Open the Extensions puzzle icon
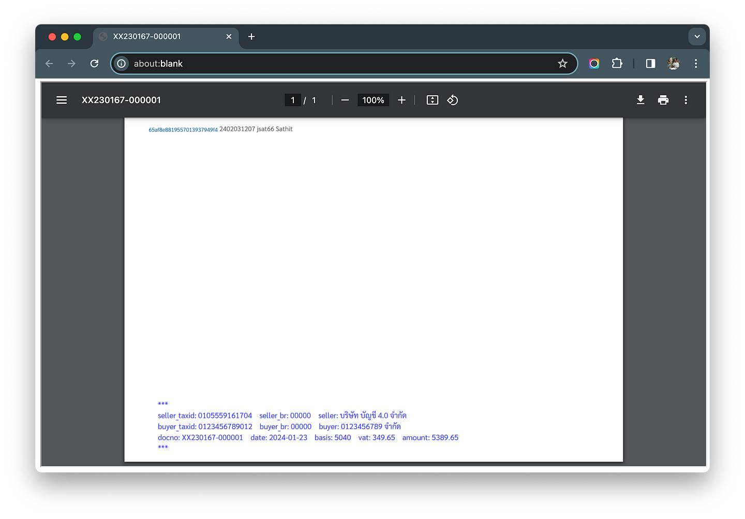The width and height of the screenshot is (745, 519). tap(617, 64)
